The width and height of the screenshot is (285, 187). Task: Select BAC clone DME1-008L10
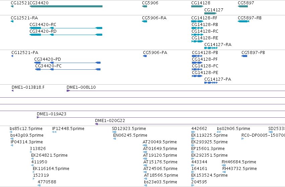(176, 91)
